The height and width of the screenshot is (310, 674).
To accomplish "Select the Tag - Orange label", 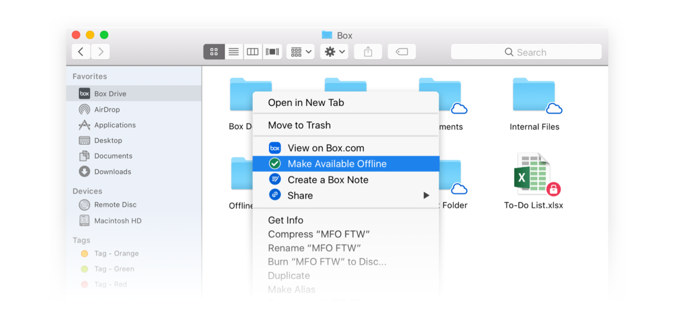I will click(x=116, y=253).
